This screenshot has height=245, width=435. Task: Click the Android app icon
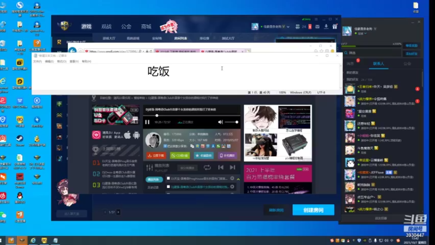pos(136,135)
